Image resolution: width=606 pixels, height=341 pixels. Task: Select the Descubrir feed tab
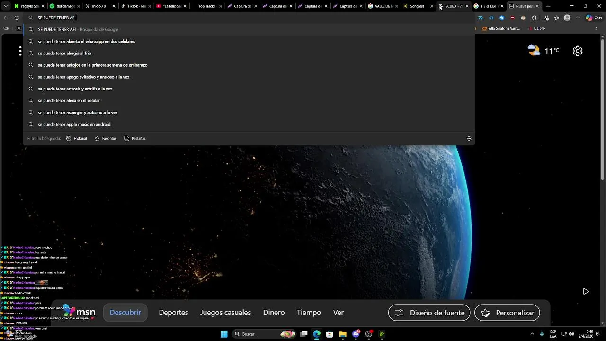point(125,313)
